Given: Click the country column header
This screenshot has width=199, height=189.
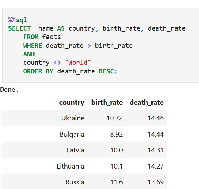Looking at the screenshot, I should coord(71,102).
